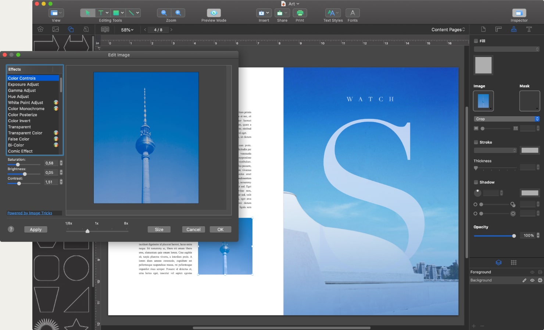Enable the Shadow checkbox

click(x=475, y=182)
